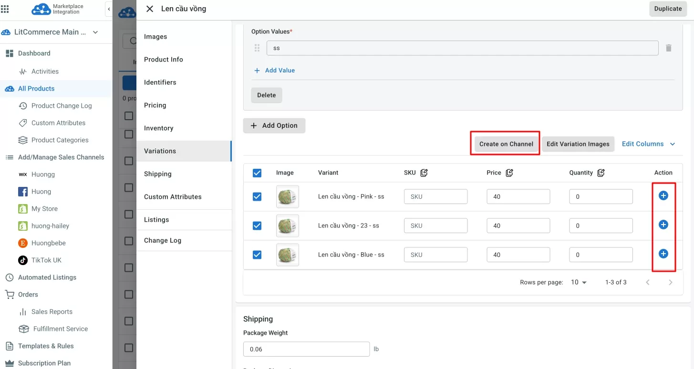Screen dimensions: 694x369
Task: Open All Products in the sidebar
Action: click(x=56, y=89)
